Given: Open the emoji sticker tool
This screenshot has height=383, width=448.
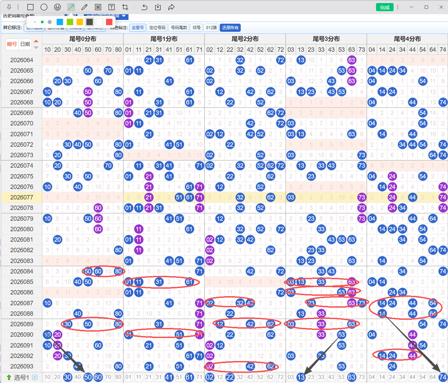Looking at the screenshot, I should (57, 7).
